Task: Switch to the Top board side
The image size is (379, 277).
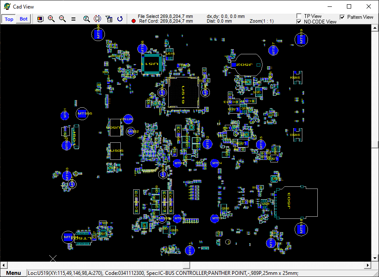Action: (9, 19)
